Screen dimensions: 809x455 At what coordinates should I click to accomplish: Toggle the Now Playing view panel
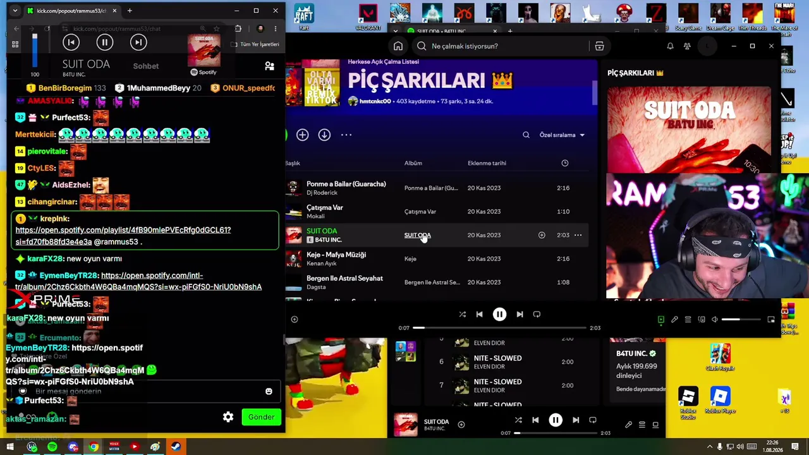coord(661,320)
